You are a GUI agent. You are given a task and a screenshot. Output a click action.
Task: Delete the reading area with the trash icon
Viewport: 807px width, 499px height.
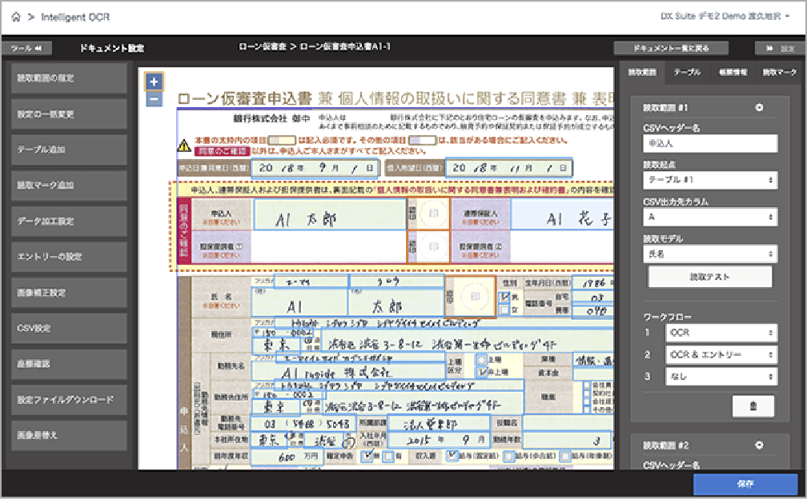(753, 405)
